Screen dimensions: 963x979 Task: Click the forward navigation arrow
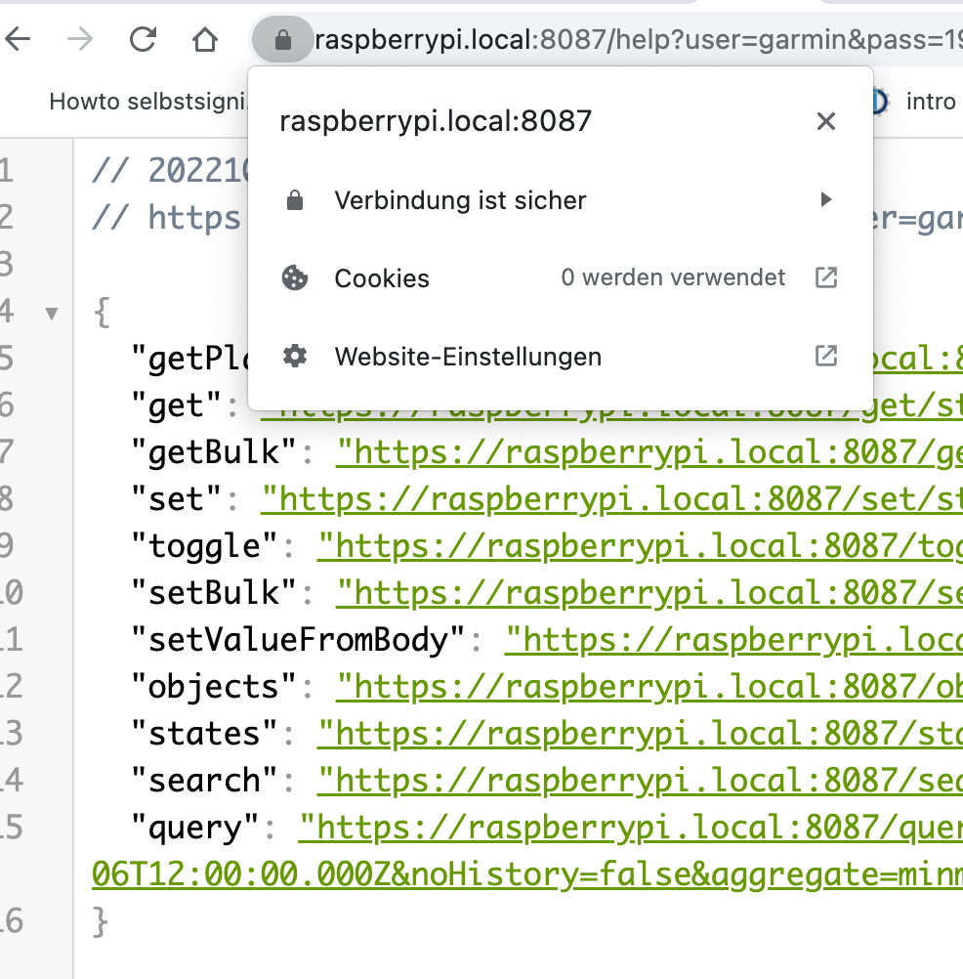click(80, 40)
